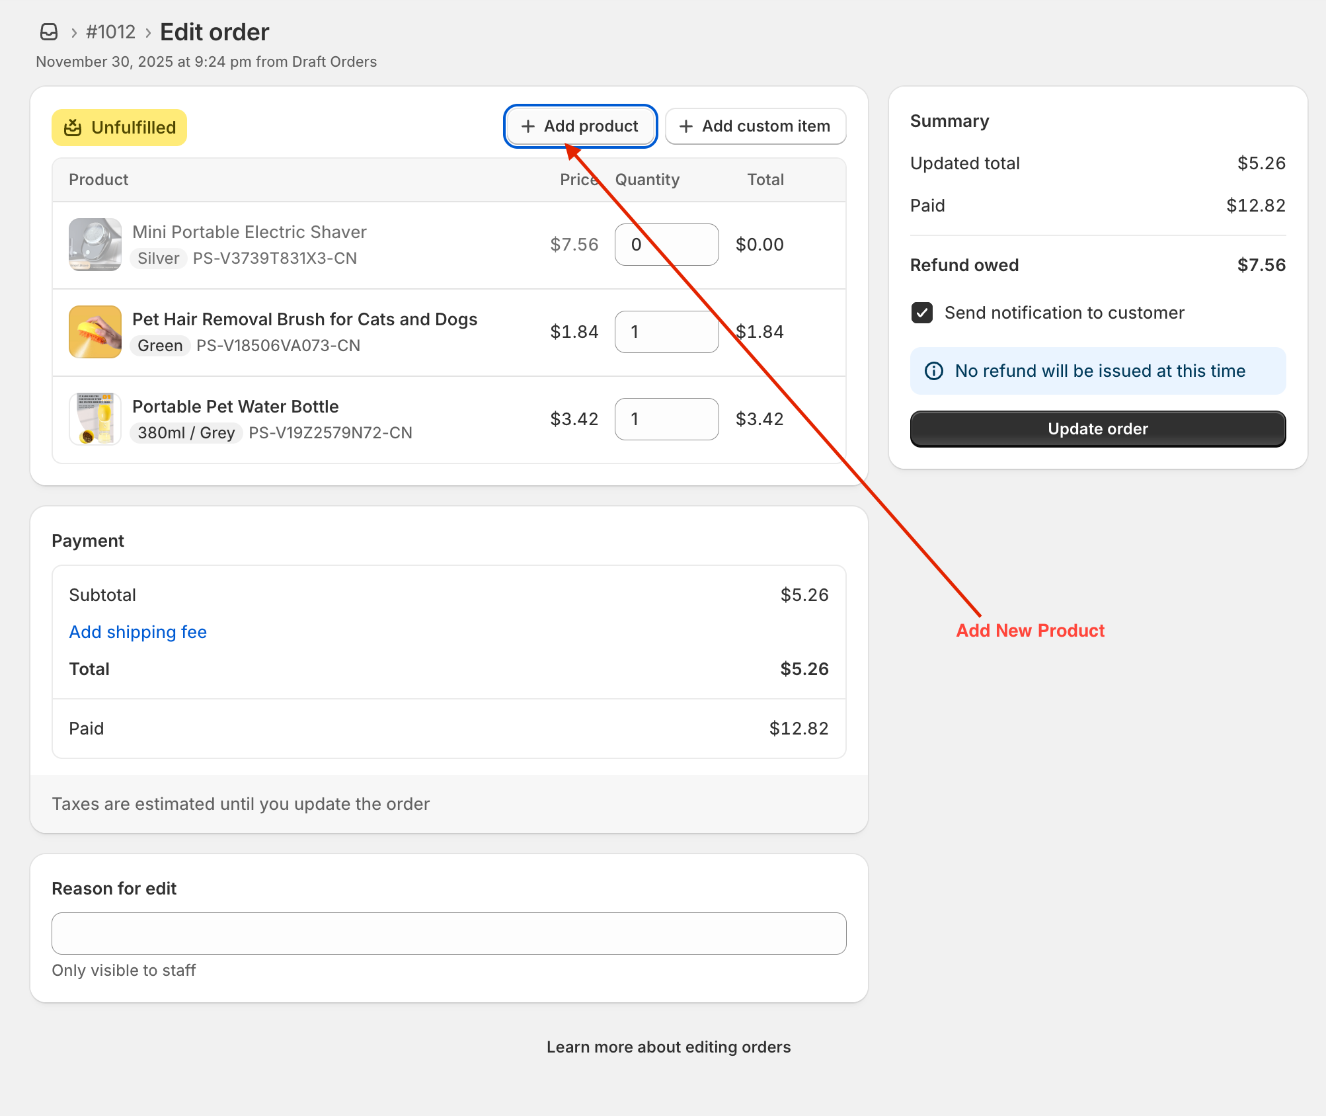Image resolution: width=1326 pixels, height=1116 pixels.
Task: Click the Pet Water Bottle quantity field
Action: point(666,419)
